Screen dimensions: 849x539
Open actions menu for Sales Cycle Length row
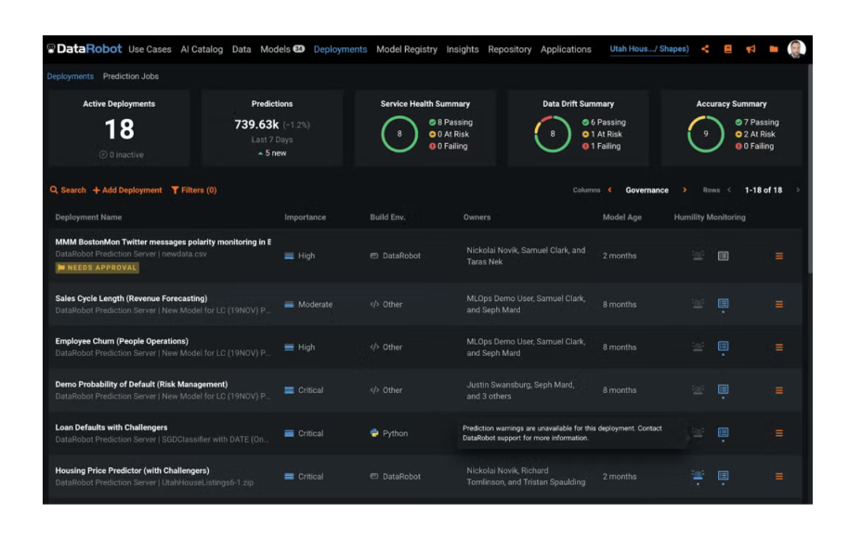[x=779, y=305]
